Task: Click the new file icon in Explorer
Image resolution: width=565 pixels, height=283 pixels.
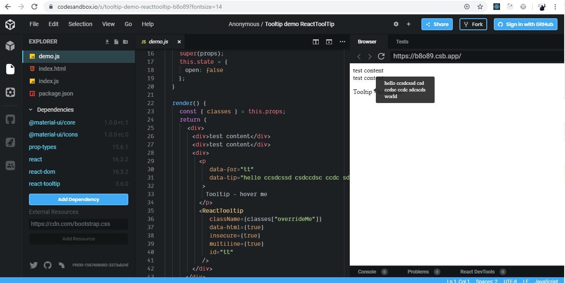Action: tap(116, 42)
